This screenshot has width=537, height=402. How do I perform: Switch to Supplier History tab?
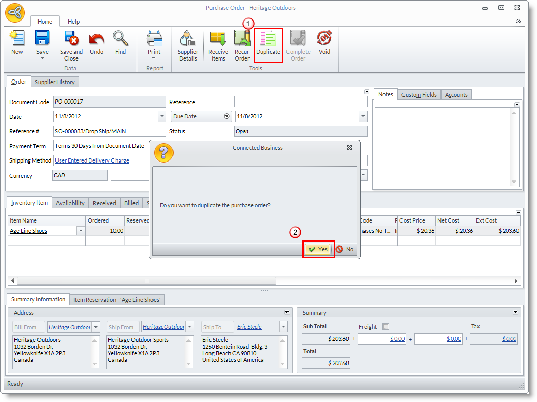55,82
